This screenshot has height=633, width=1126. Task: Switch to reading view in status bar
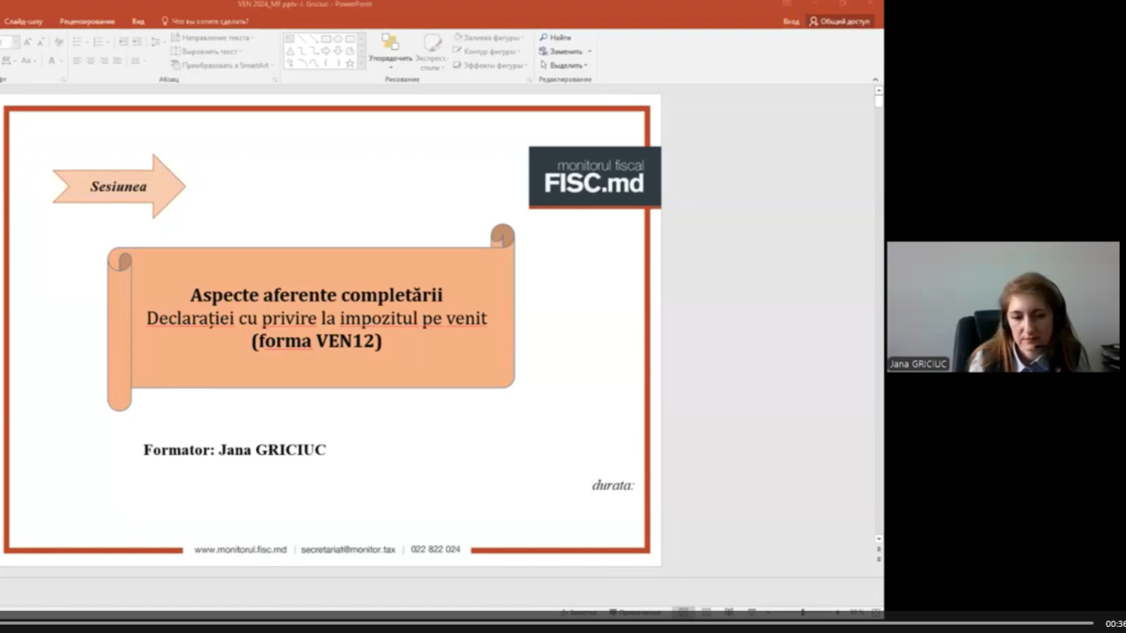point(729,612)
